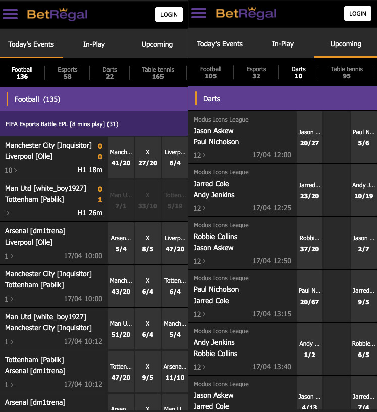Expand 12 markets for Jason Askew vs Paul Nicholson
The image size is (377, 412).
199,155
